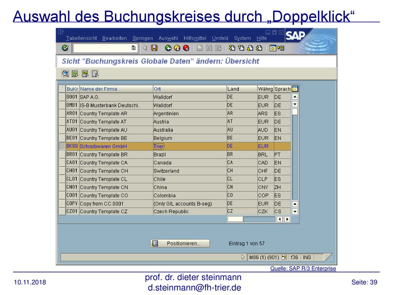Open the Auswahl menu
Image resolution: width=393 pixels, height=295 pixels.
point(168,38)
